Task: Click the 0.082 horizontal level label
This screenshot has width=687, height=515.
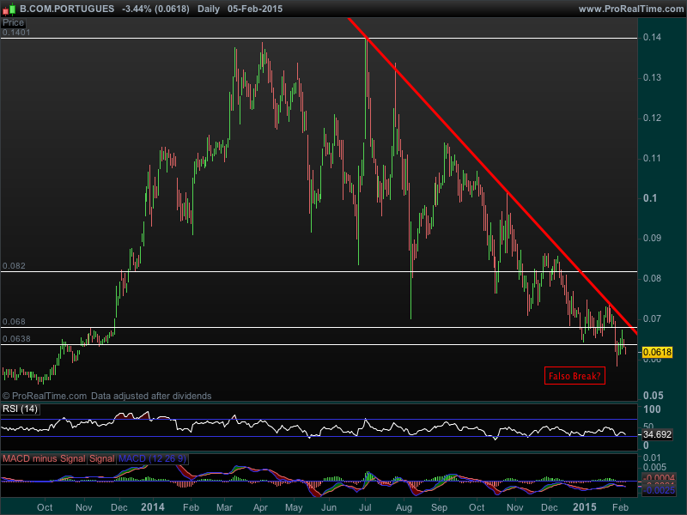Action: 14,266
